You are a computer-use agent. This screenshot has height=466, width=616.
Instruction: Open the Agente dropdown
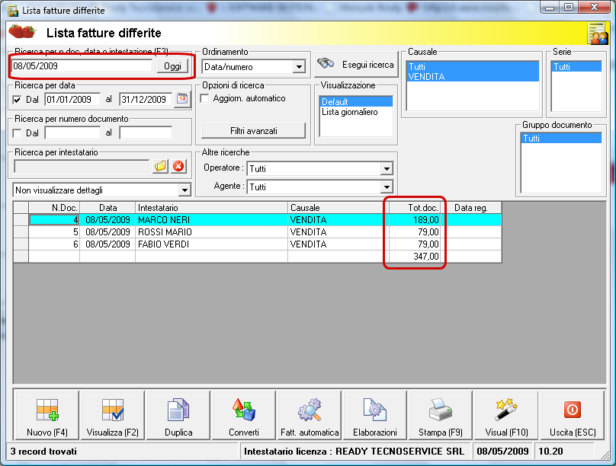click(387, 187)
